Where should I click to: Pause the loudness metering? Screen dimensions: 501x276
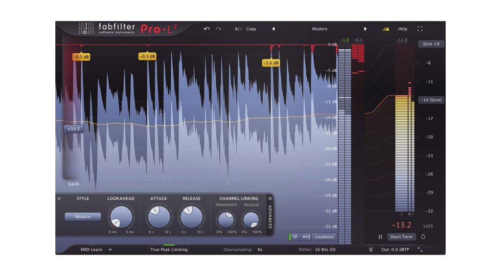(x=380, y=237)
